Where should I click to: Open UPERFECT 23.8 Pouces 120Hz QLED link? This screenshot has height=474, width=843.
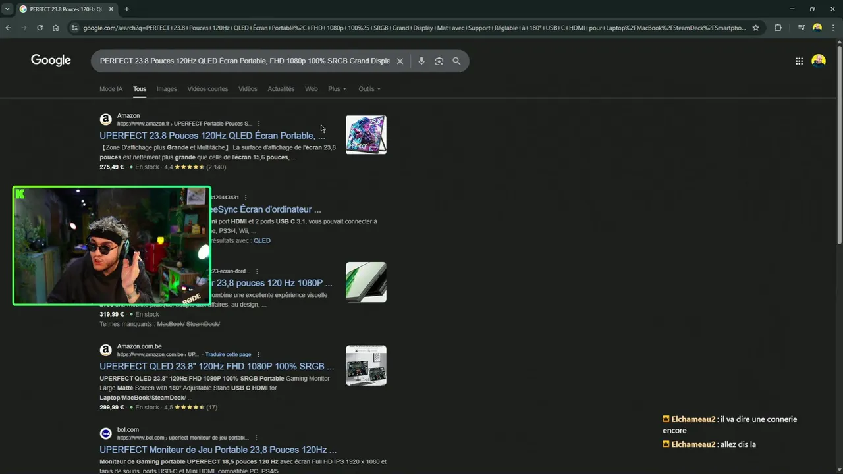tap(212, 136)
